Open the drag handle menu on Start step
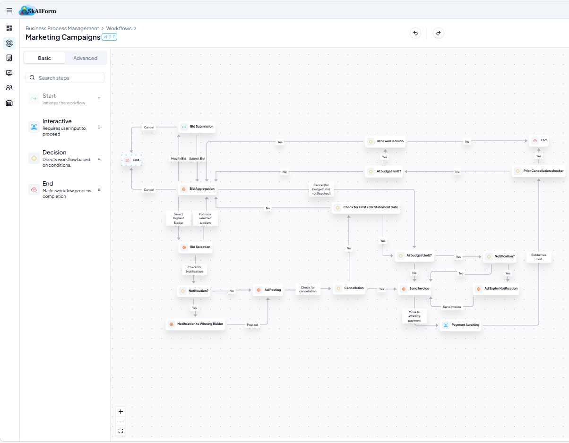The height and width of the screenshot is (443, 569). pos(99,99)
